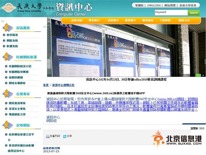Open the 成員簡介 menu

(113, 20)
